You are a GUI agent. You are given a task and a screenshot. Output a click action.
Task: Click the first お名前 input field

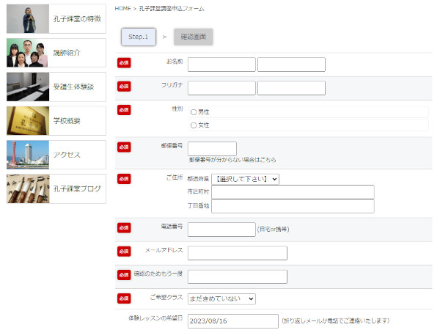(x=221, y=65)
